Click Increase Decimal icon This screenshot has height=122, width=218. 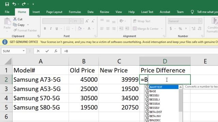pyautogui.click(x=193, y=28)
